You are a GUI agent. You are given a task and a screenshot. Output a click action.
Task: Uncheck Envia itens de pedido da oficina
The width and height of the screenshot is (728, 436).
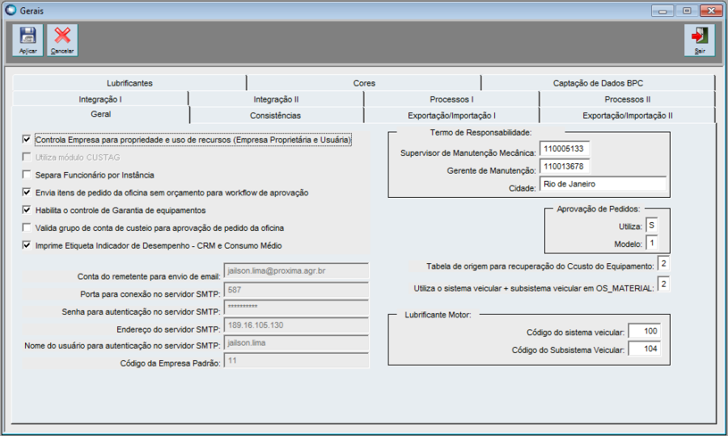pyautogui.click(x=27, y=192)
